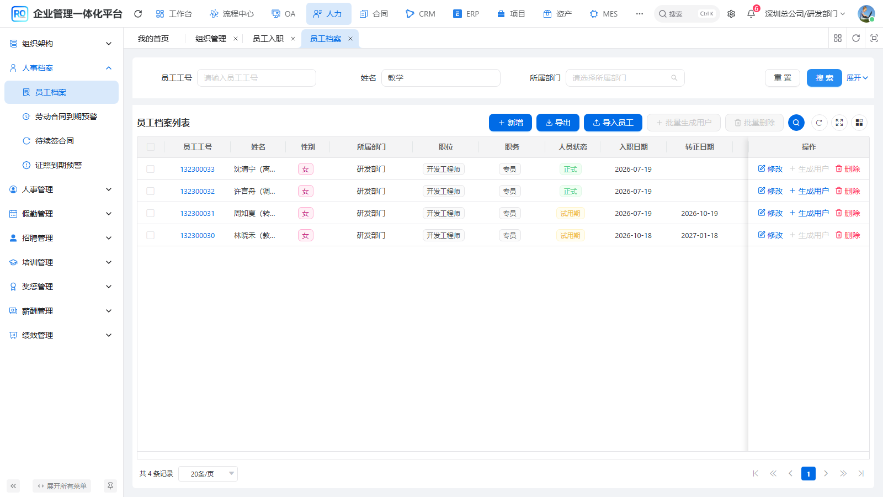Close the 员工入职 tab
The image size is (883, 497).
[292, 39]
